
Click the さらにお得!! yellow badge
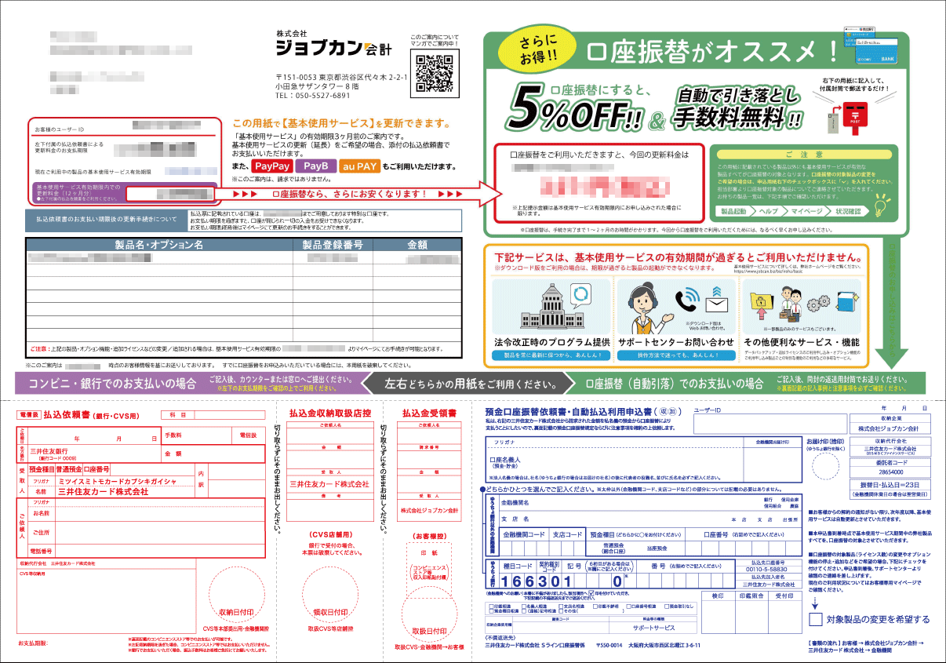[537, 49]
